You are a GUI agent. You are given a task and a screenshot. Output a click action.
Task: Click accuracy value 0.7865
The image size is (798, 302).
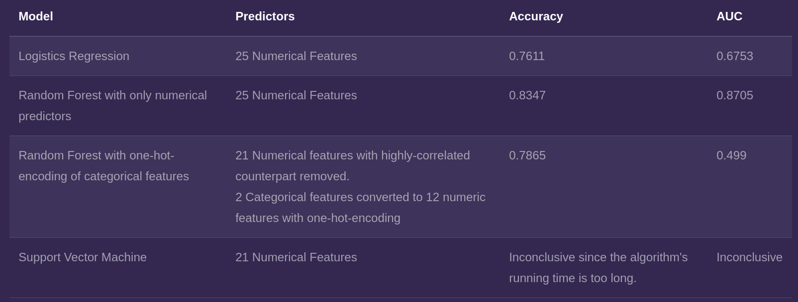coord(527,155)
